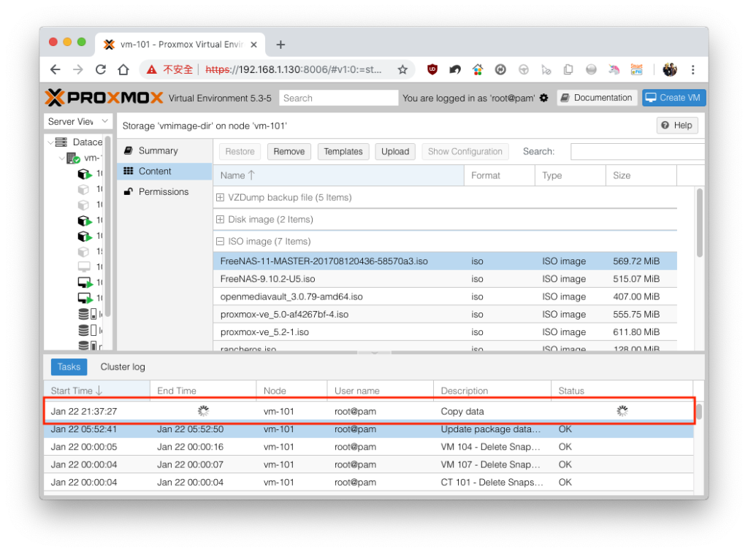This screenshot has height=552, width=748.
Task: Click the browser address bar URL
Action: 294,69
